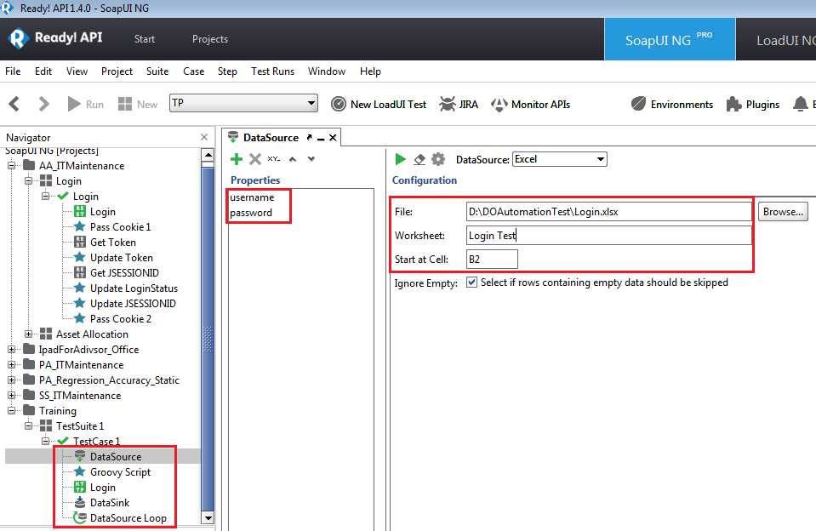Click the XY rename property icon
The width and height of the screenshot is (816, 531).
(274, 159)
